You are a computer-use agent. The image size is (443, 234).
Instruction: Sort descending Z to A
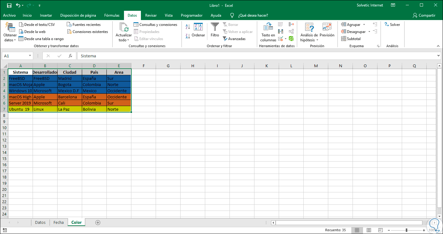point(188,36)
